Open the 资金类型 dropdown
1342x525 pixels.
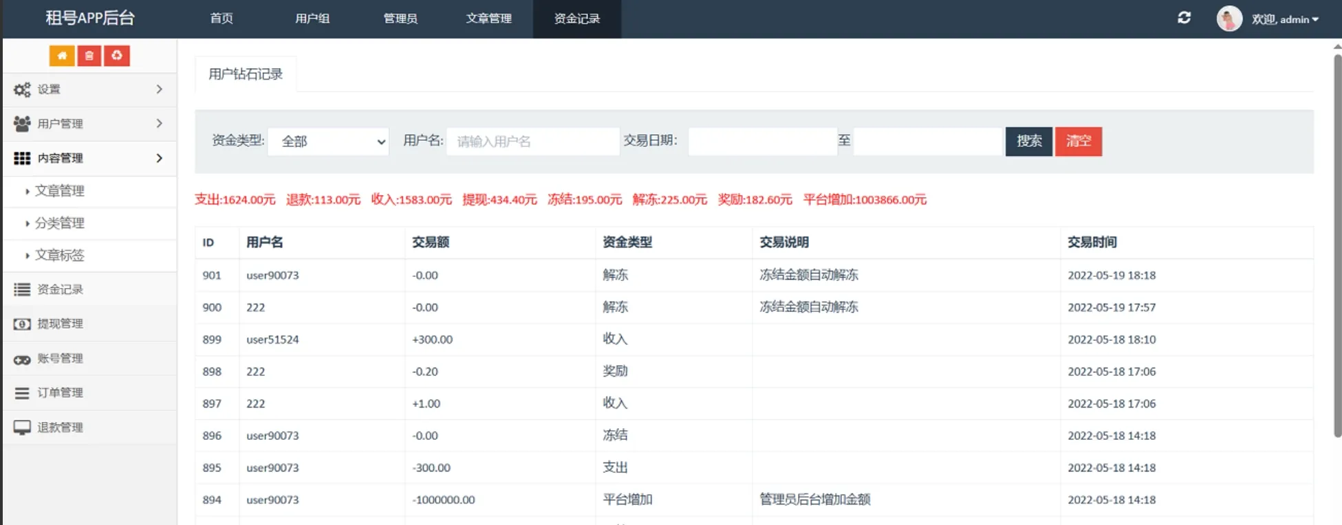pos(328,142)
